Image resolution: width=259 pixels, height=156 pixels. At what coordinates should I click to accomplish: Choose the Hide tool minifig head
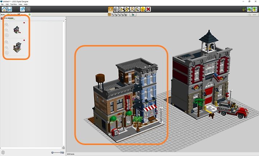(143, 9)
